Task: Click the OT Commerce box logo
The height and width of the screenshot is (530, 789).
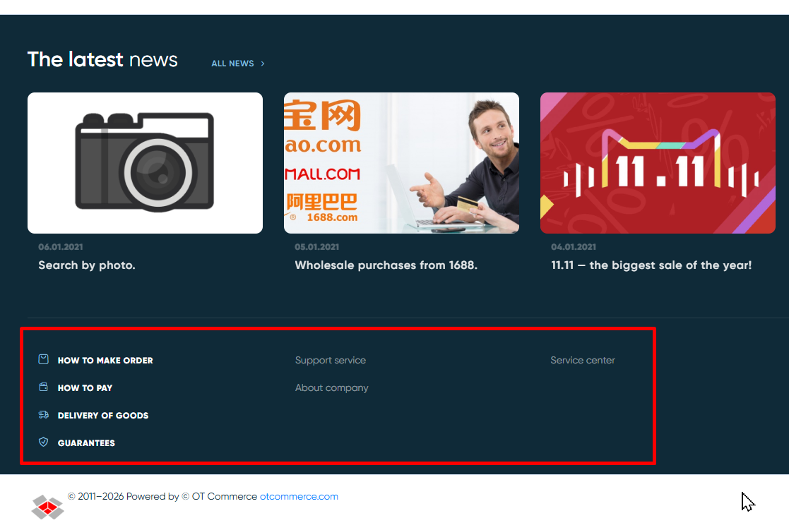Action: pyautogui.click(x=47, y=506)
